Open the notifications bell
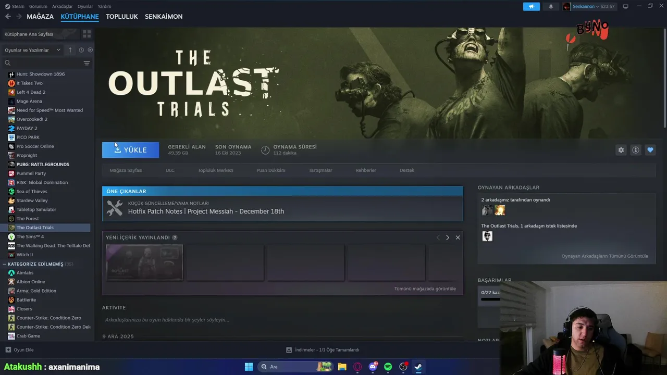 [x=551, y=6]
